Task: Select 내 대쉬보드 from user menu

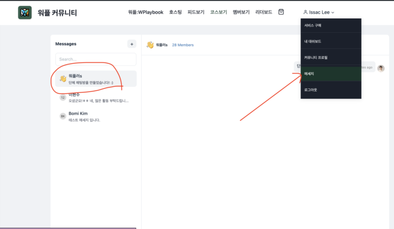Action: (331, 41)
